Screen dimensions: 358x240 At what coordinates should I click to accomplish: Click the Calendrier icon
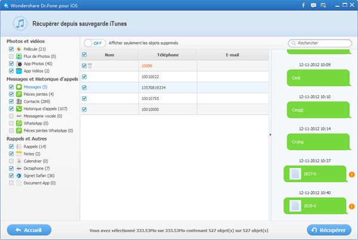coord(19,161)
